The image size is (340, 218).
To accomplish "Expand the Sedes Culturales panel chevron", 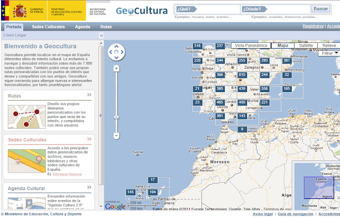I will pyautogui.click(x=89, y=139).
